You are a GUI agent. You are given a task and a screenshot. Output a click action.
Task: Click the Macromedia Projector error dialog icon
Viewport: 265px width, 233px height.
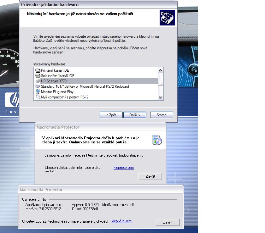pyautogui.click(x=157, y=140)
